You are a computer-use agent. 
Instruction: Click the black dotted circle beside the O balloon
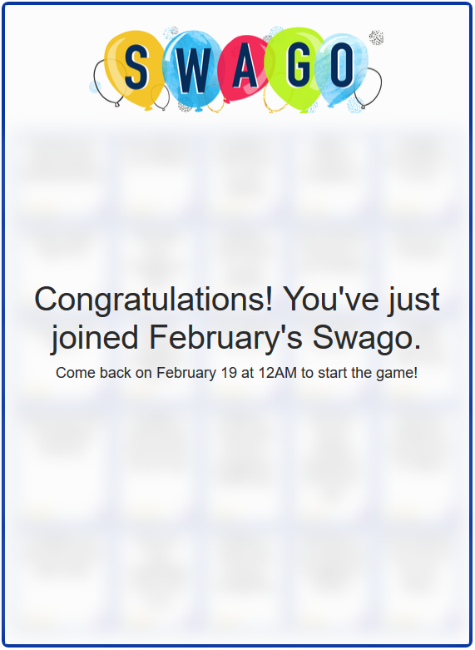376,37
